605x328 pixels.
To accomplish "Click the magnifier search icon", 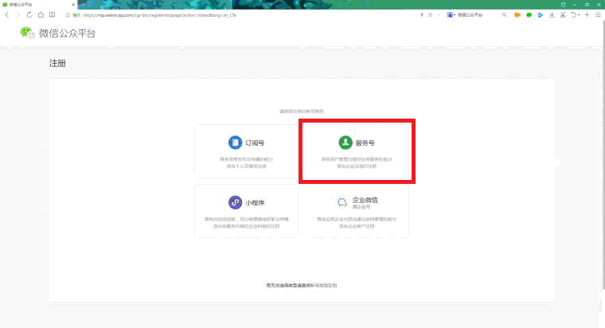I will click(504, 14).
